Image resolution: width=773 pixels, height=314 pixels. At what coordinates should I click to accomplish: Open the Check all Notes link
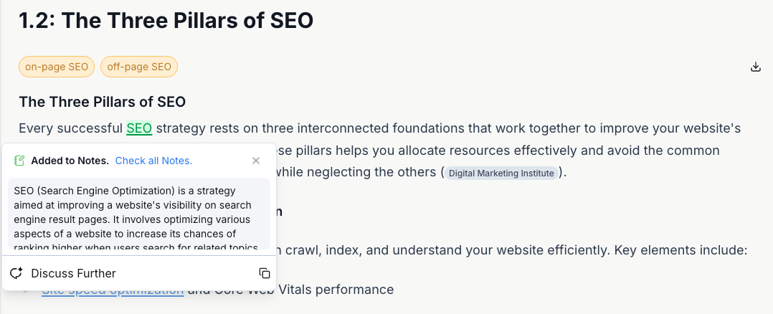(153, 161)
